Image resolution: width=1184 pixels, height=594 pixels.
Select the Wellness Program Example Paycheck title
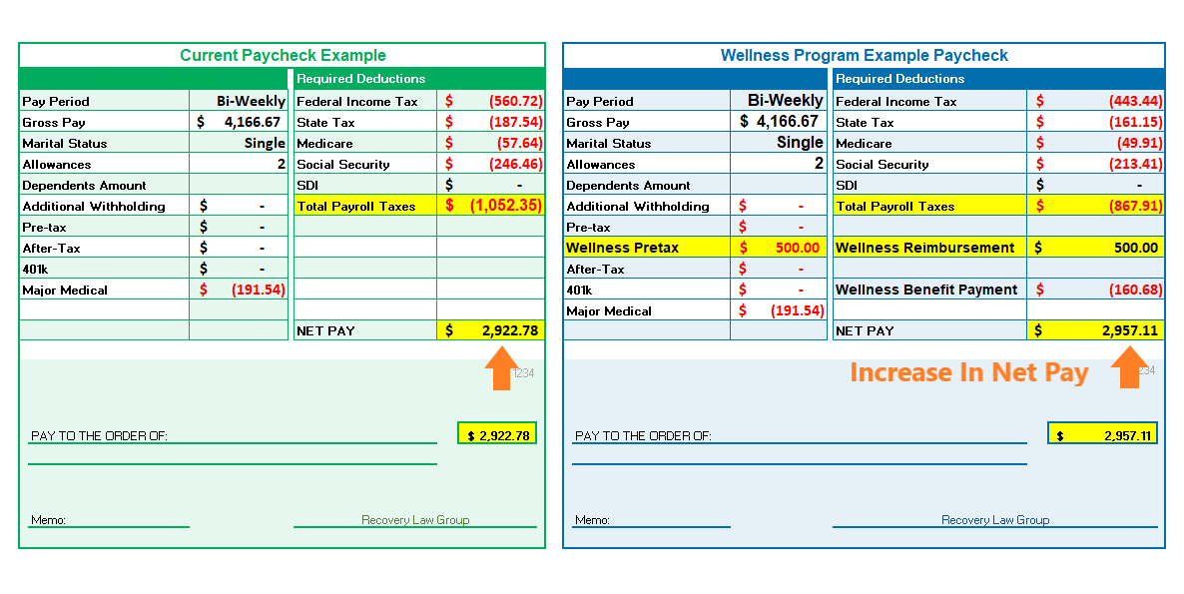864,56
